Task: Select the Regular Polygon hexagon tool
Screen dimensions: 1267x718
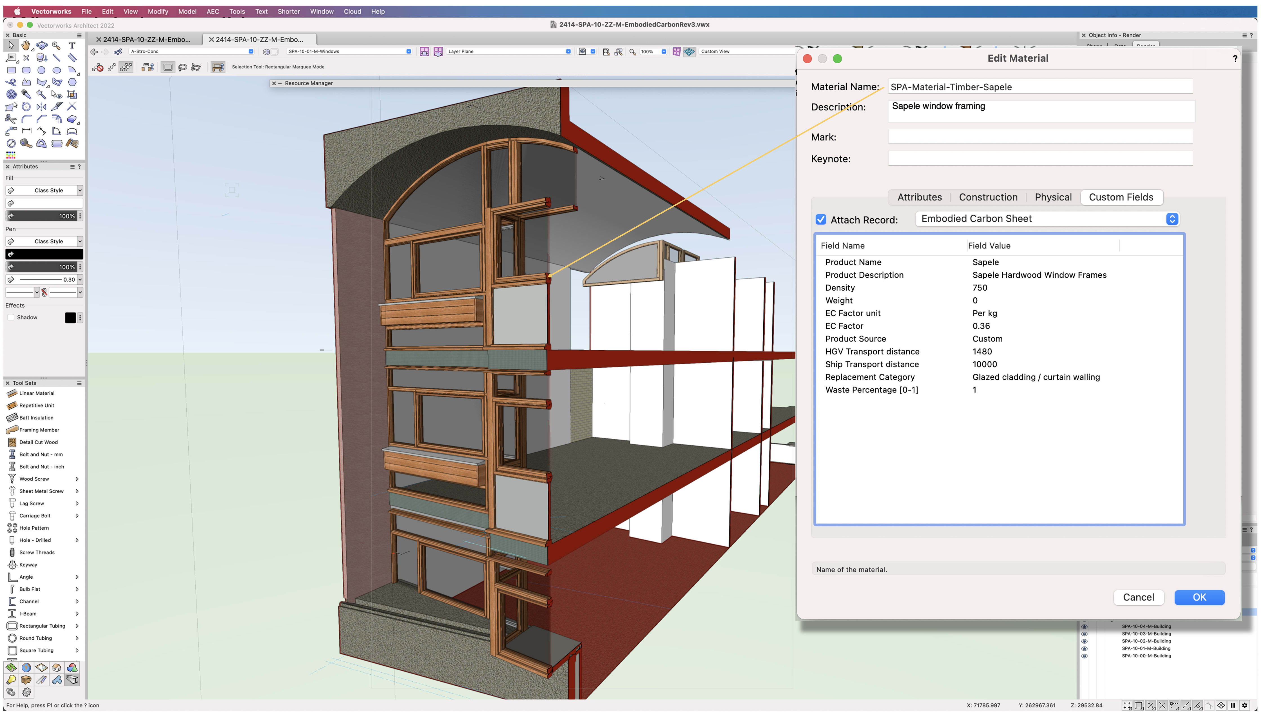Action: coord(72,82)
